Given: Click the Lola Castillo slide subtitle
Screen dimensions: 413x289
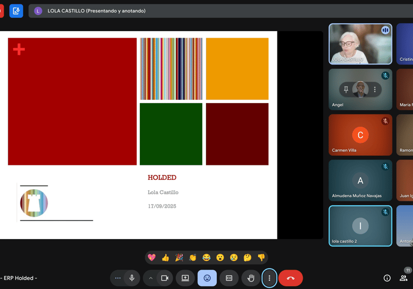Looking at the screenshot, I should 163,192.
